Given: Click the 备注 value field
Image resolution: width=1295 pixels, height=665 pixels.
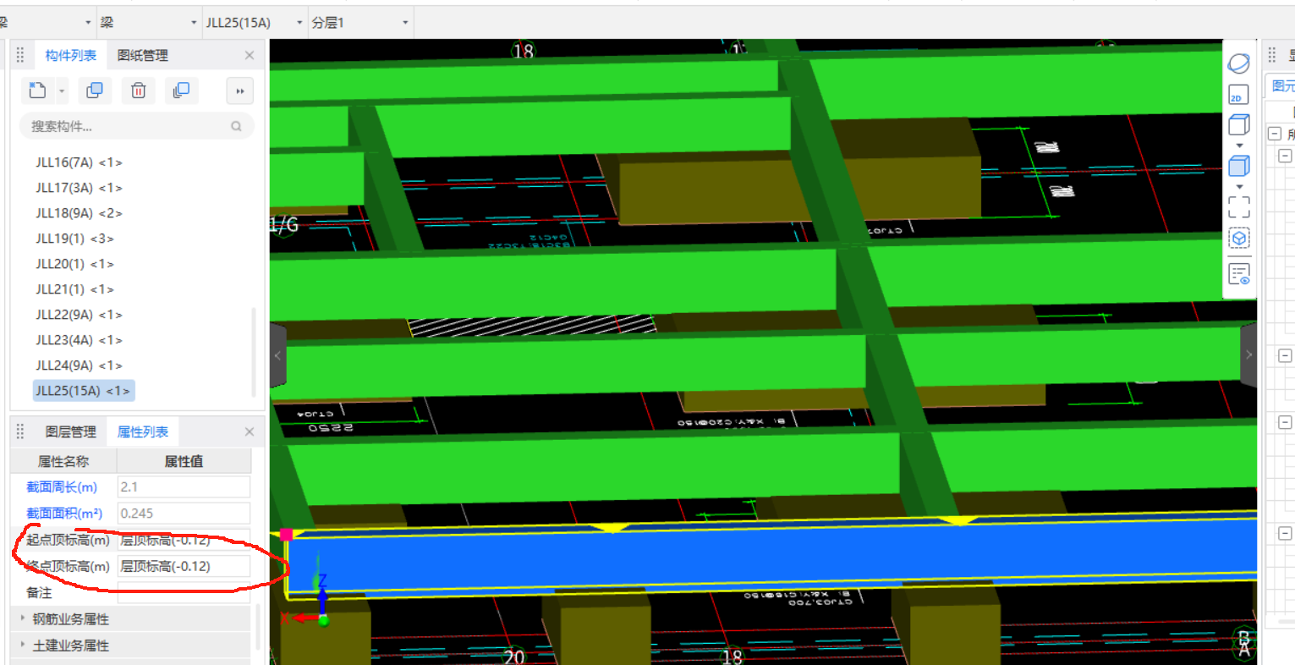Looking at the screenshot, I should pyautogui.click(x=184, y=592).
